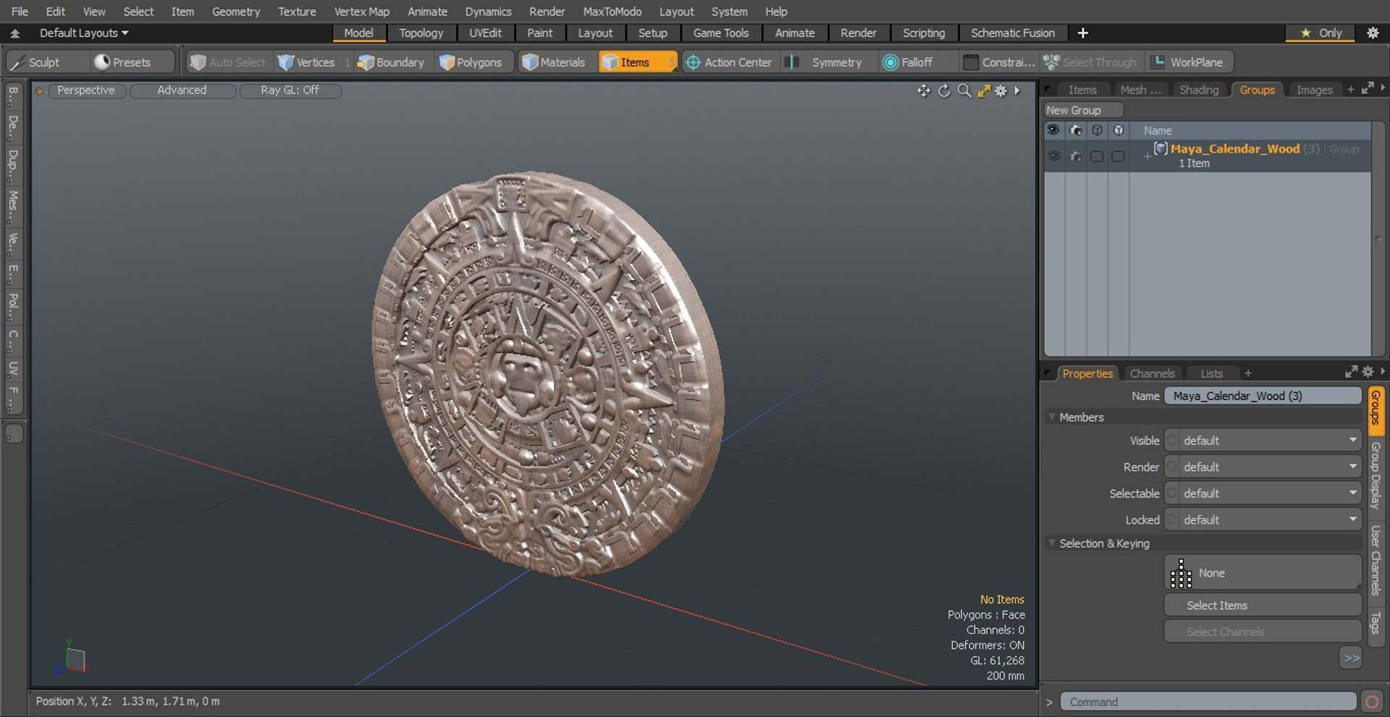1390x717 pixels.
Task: Open the Locked default dropdown
Action: point(1263,520)
